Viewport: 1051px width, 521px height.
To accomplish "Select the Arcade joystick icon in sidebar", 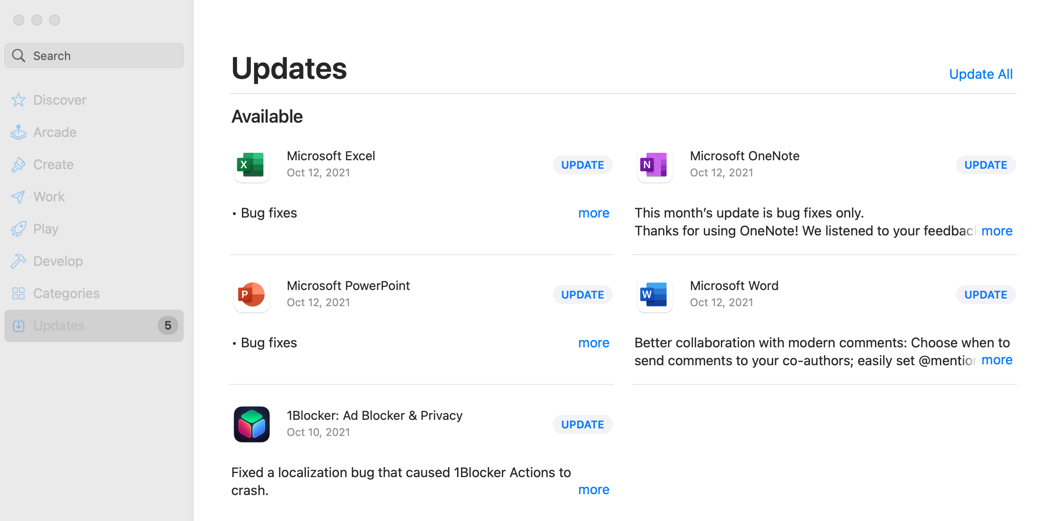I will pyautogui.click(x=18, y=132).
